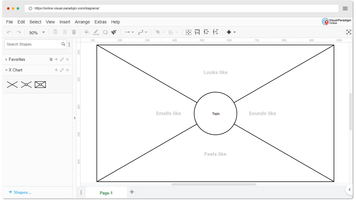
Task: Open the insert plus dropdown arrow
Action: pos(235,32)
